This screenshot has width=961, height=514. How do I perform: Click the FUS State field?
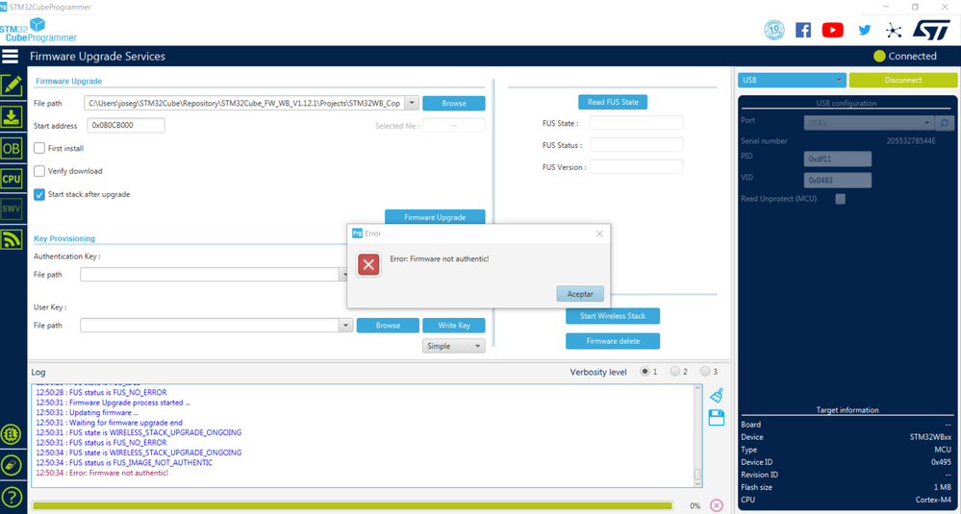pyautogui.click(x=636, y=123)
